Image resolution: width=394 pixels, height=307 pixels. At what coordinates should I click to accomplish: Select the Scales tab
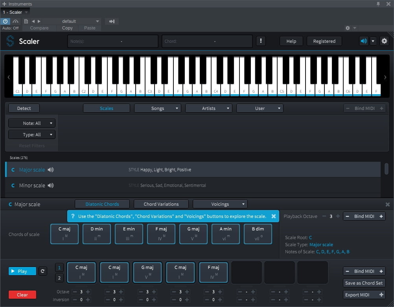[107, 108]
